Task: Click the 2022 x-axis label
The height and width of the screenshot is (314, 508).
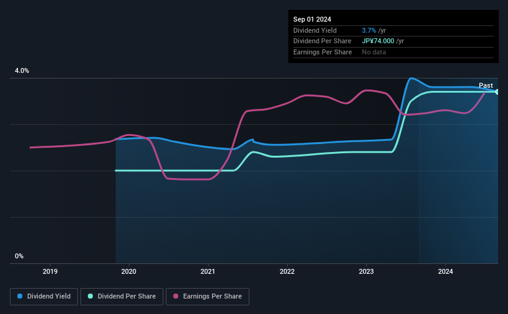Action: (287, 271)
